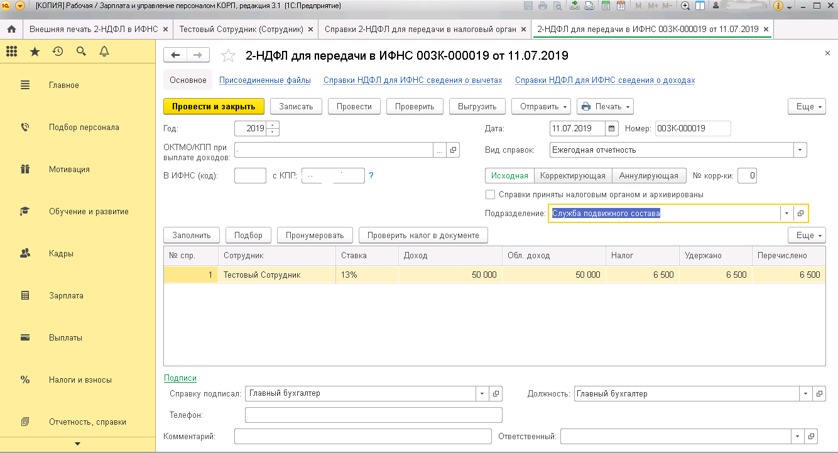Open Ответственный record icon
This screenshot has width=838, height=453.
pos(811,436)
